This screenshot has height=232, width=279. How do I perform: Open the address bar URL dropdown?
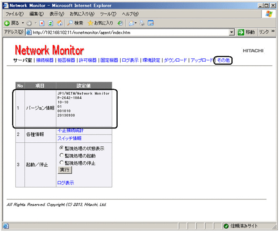[x=231, y=33]
